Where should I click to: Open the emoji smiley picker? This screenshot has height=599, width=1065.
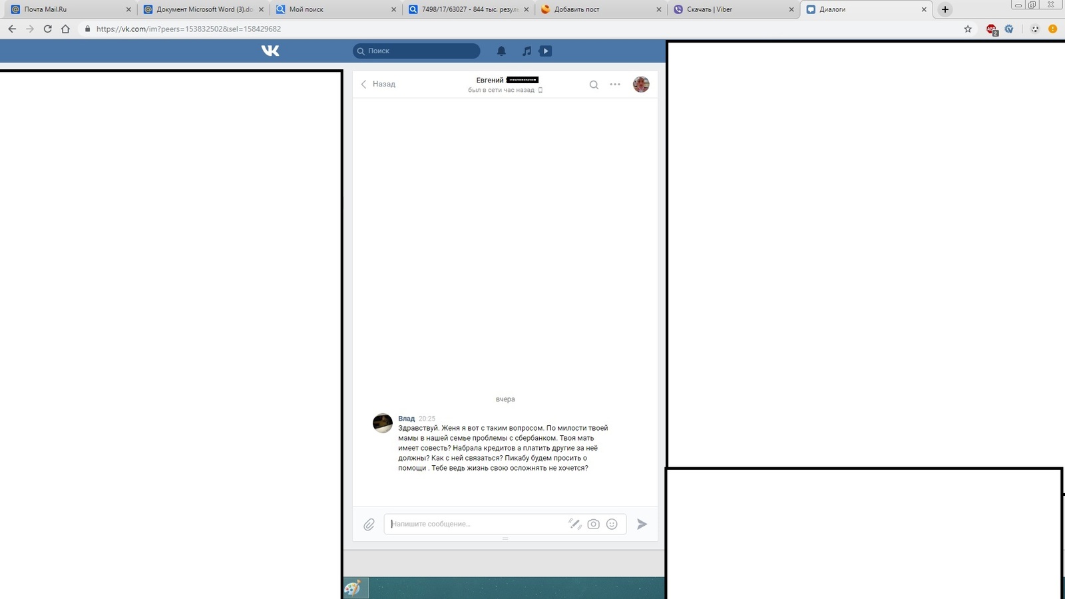click(612, 524)
